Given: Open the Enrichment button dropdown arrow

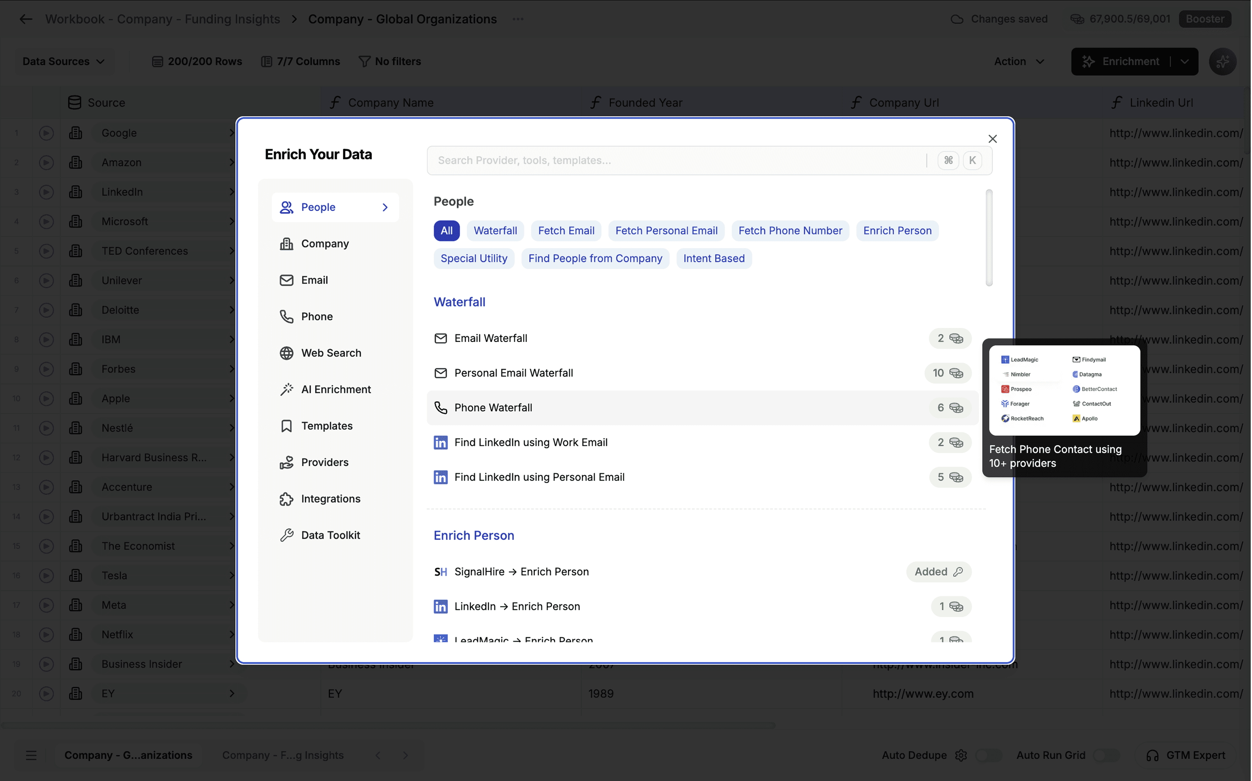Looking at the screenshot, I should pos(1185,61).
